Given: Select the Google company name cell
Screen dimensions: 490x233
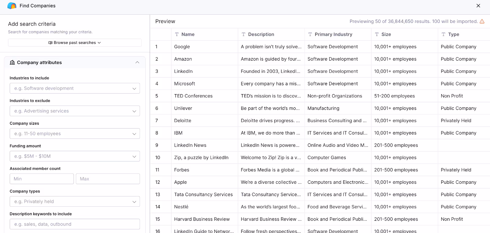Looking at the screenshot, I should (x=205, y=47).
